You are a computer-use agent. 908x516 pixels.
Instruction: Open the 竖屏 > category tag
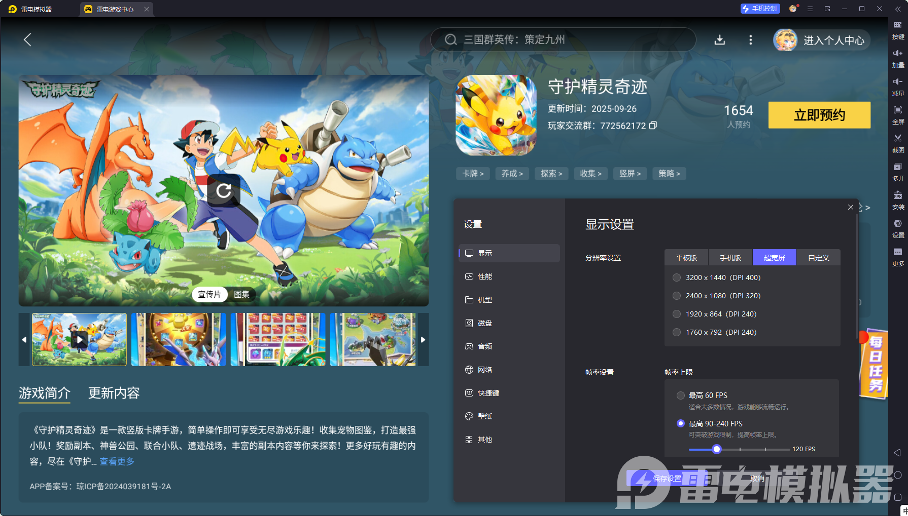coord(630,174)
